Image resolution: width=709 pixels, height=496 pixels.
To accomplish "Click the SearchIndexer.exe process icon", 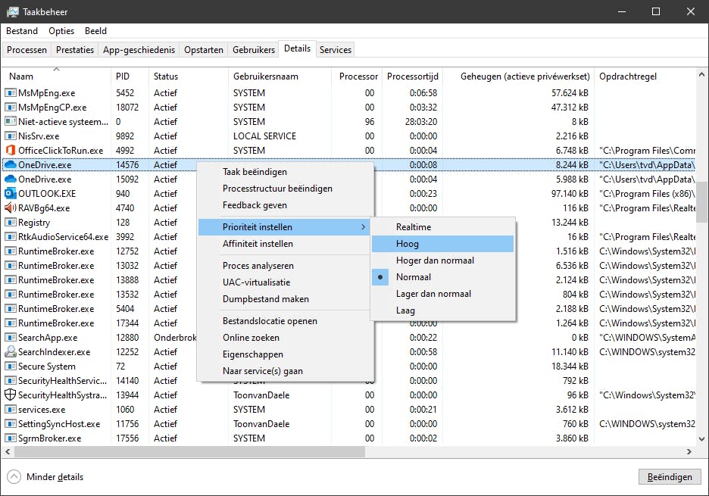I will pyautogui.click(x=11, y=352).
